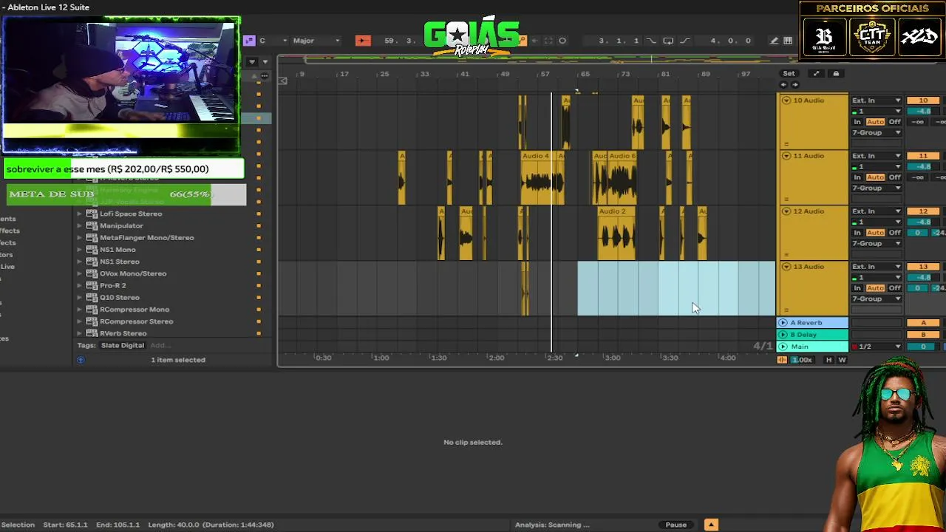Open track 10 Audio's Ext. In dropdown
Image resolution: width=946 pixels, height=532 pixels.
click(877, 100)
